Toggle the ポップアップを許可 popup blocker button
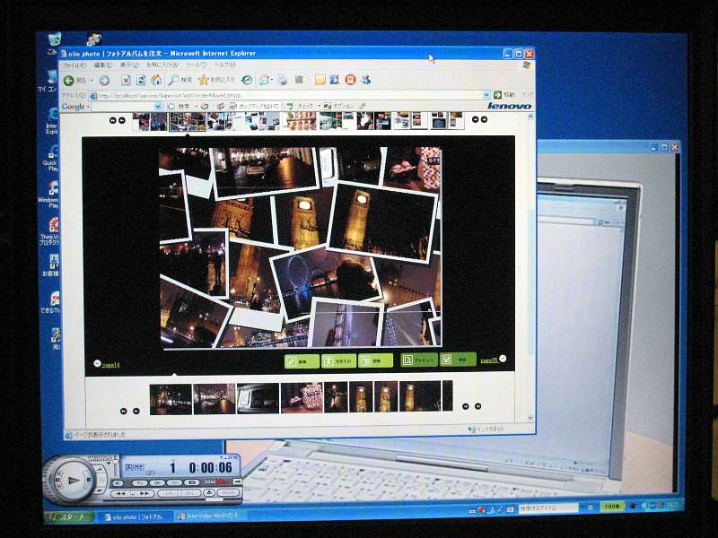This screenshot has height=538, width=718. (254, 106)
